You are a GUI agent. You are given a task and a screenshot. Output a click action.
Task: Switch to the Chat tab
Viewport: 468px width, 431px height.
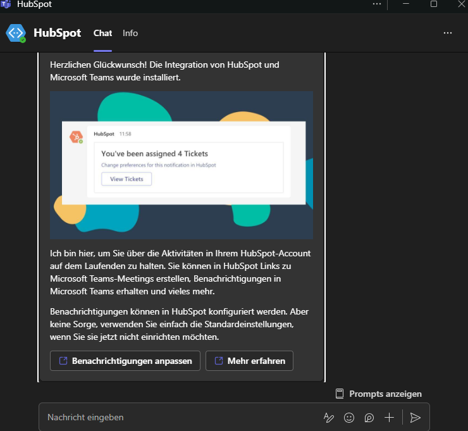tap(102, 33)
